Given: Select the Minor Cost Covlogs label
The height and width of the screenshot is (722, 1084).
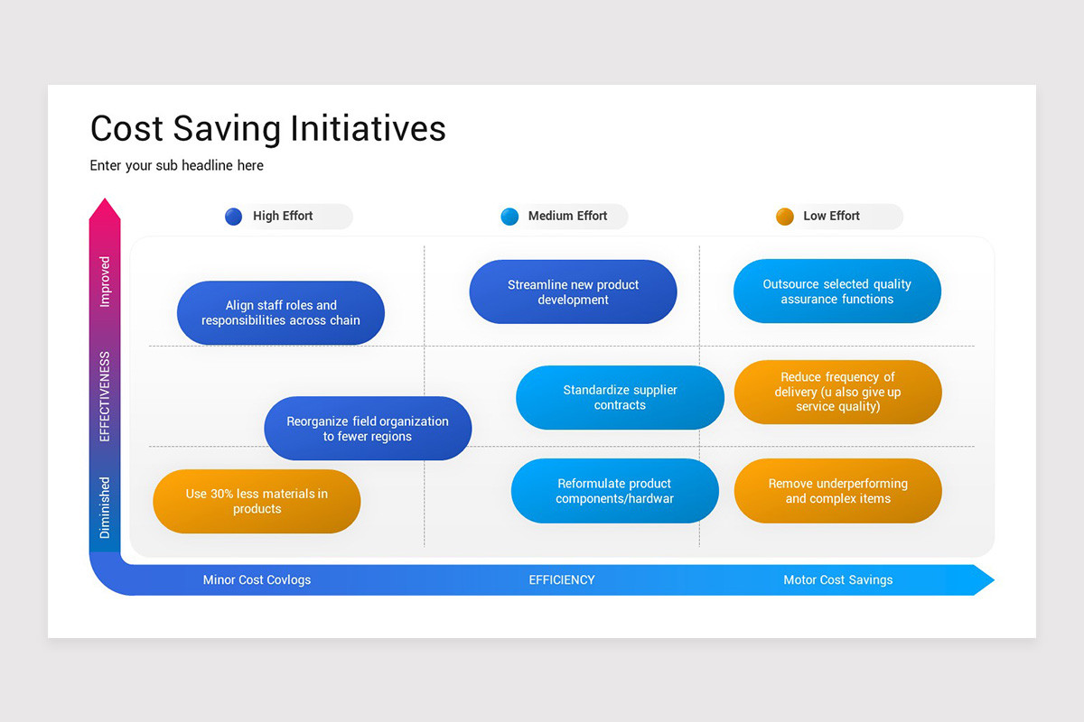Looking at the screenshot, I should tap(257, 580).
